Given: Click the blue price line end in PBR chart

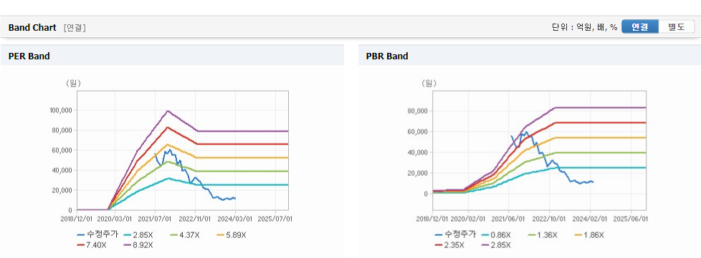Looking at the screenshot, I should click(592, 182).
